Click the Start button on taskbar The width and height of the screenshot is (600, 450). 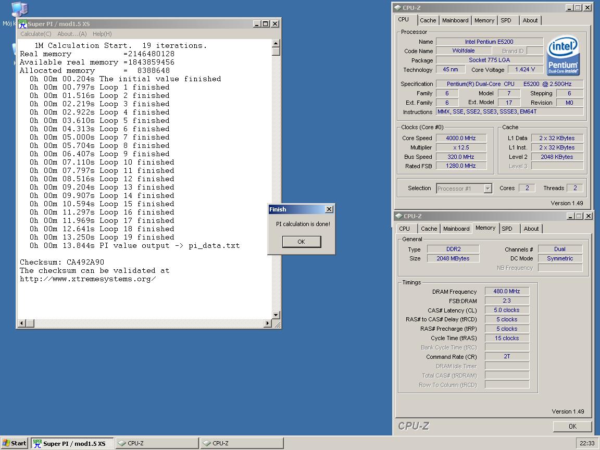tap(14, 443)
